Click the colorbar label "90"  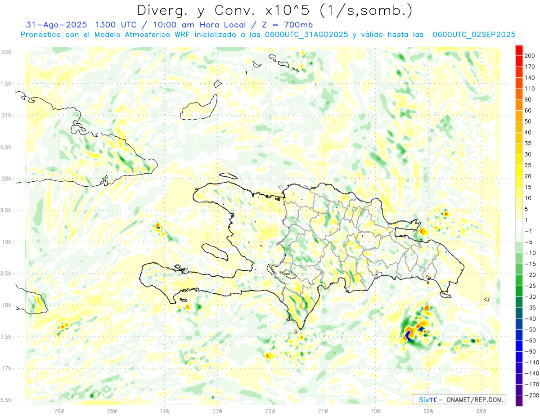tap(528, 99)
